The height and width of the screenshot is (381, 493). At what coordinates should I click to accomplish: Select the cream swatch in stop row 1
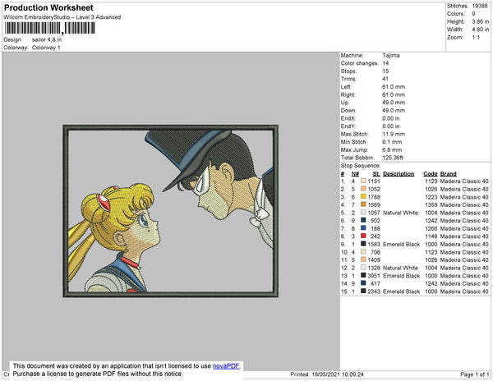point(363,181)
